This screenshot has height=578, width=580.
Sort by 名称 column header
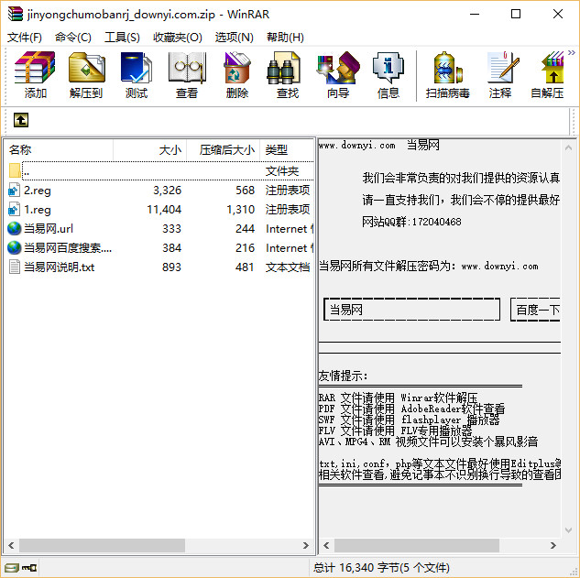pyautogui.click(x=60, y=150)
